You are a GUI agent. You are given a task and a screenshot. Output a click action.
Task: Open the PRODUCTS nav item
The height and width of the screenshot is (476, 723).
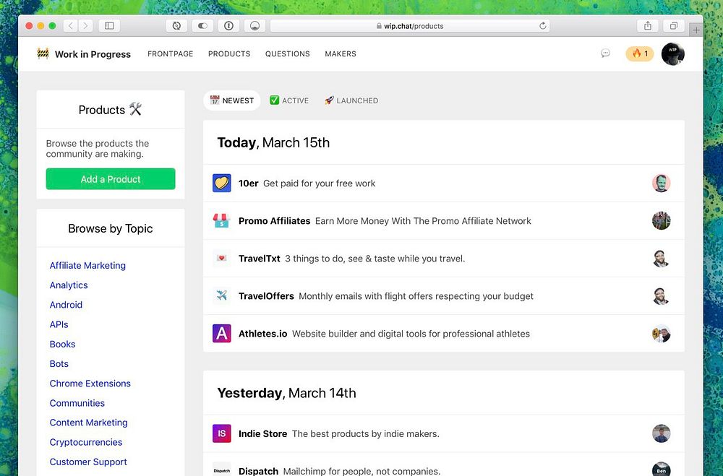coord(229,54)
